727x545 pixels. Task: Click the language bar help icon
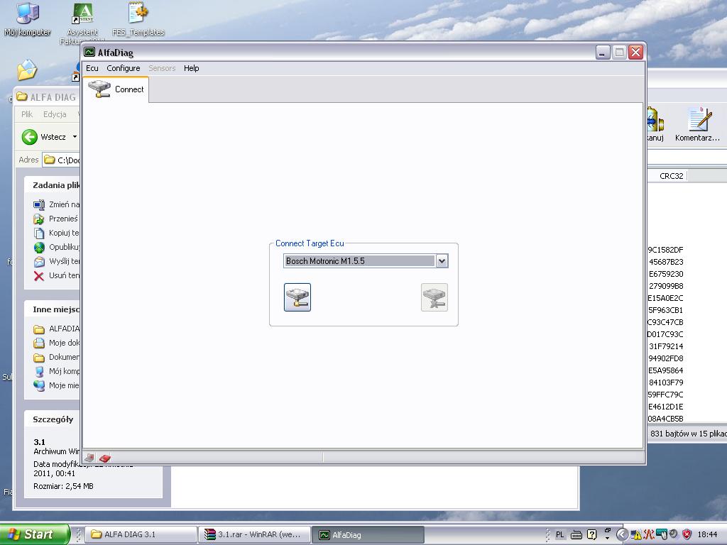tap(591, 535)
